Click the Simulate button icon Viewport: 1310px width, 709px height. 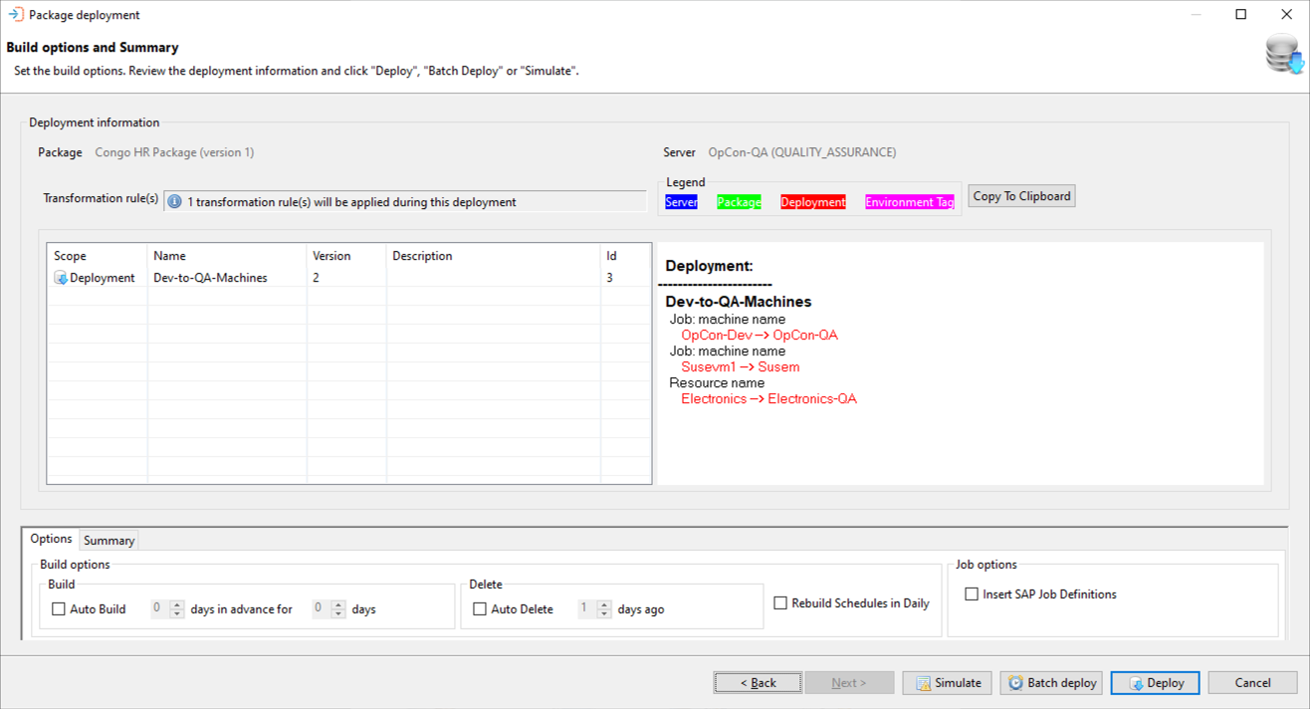[x=923, y=683]
